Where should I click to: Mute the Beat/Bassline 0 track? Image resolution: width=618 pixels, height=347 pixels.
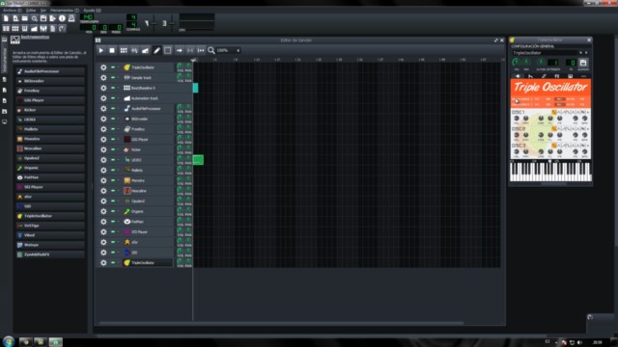[113, 88]
